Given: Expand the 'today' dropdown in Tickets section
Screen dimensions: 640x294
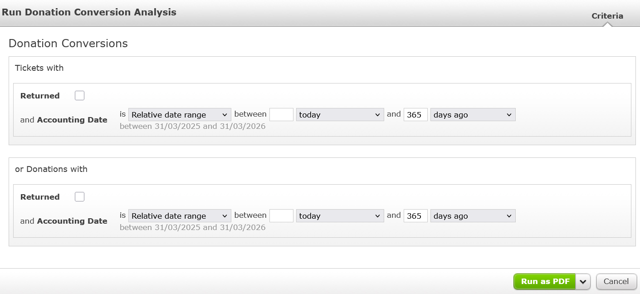Looking at the screenshot, I should (x=340, y=115).
